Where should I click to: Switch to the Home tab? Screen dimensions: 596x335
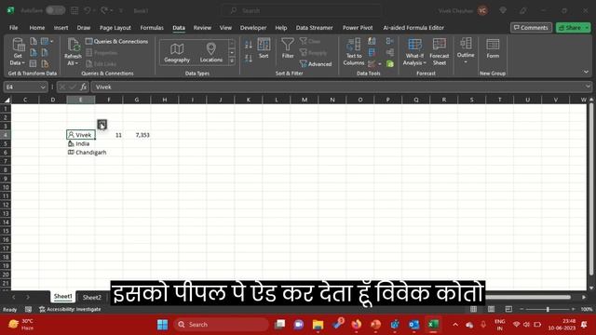pyautogui.click(x=37, y=28)
